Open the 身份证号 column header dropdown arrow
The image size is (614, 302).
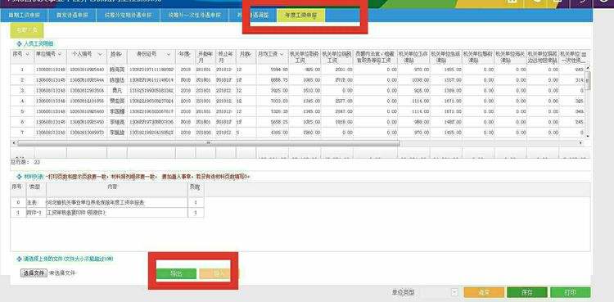(x=169, y=54)
